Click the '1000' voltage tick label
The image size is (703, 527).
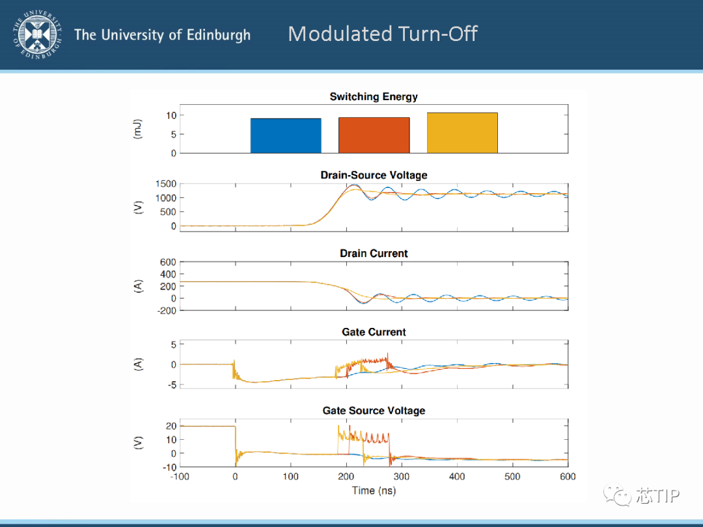(x=166, y=198)
